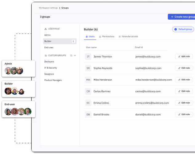
Task: Switch to the Permissions tab
Action: point(106,37)
